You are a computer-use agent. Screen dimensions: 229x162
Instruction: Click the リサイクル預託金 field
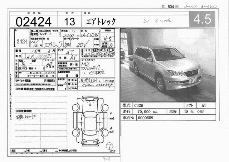point(35,81)
